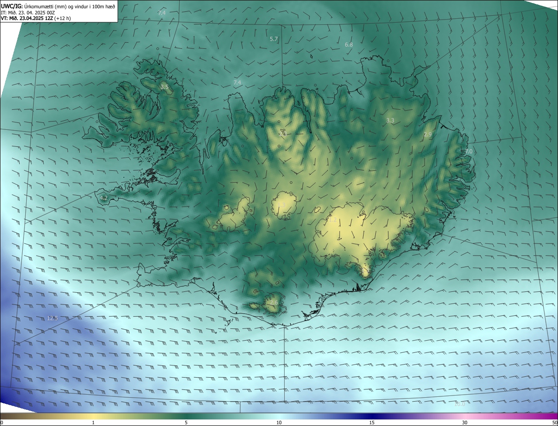Select the 5.7 value north of Iceland
The width and height of the screenshot is (558, 426).
(x=274, y=39)
